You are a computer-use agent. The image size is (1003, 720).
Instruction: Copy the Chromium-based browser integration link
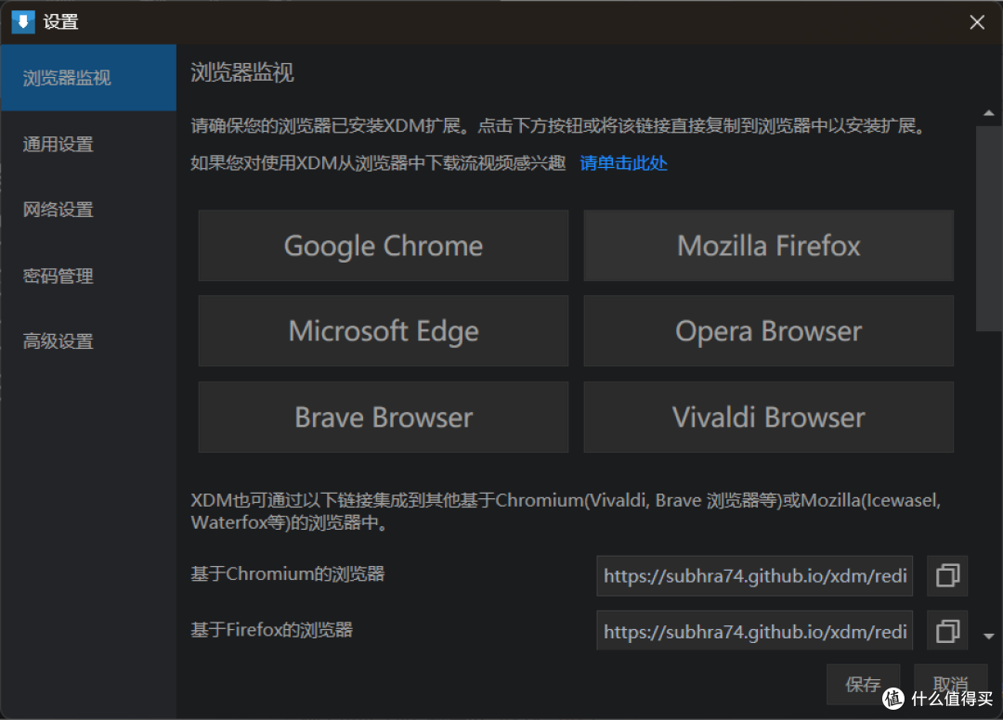[946, 575]
